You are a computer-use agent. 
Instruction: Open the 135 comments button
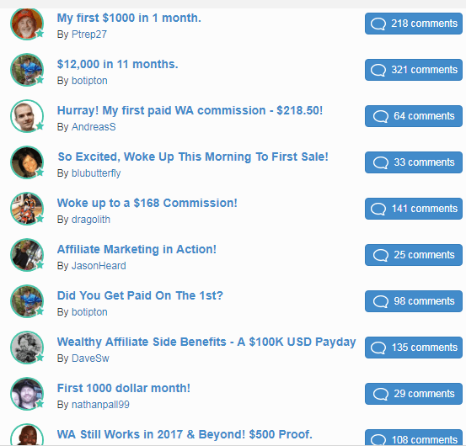click(x=414, y=348)
